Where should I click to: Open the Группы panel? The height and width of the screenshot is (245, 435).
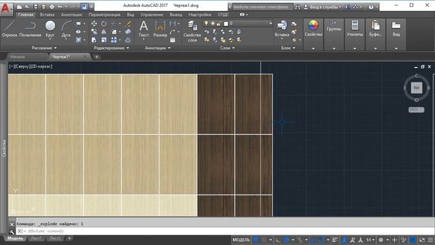click(x=334, y=27)
